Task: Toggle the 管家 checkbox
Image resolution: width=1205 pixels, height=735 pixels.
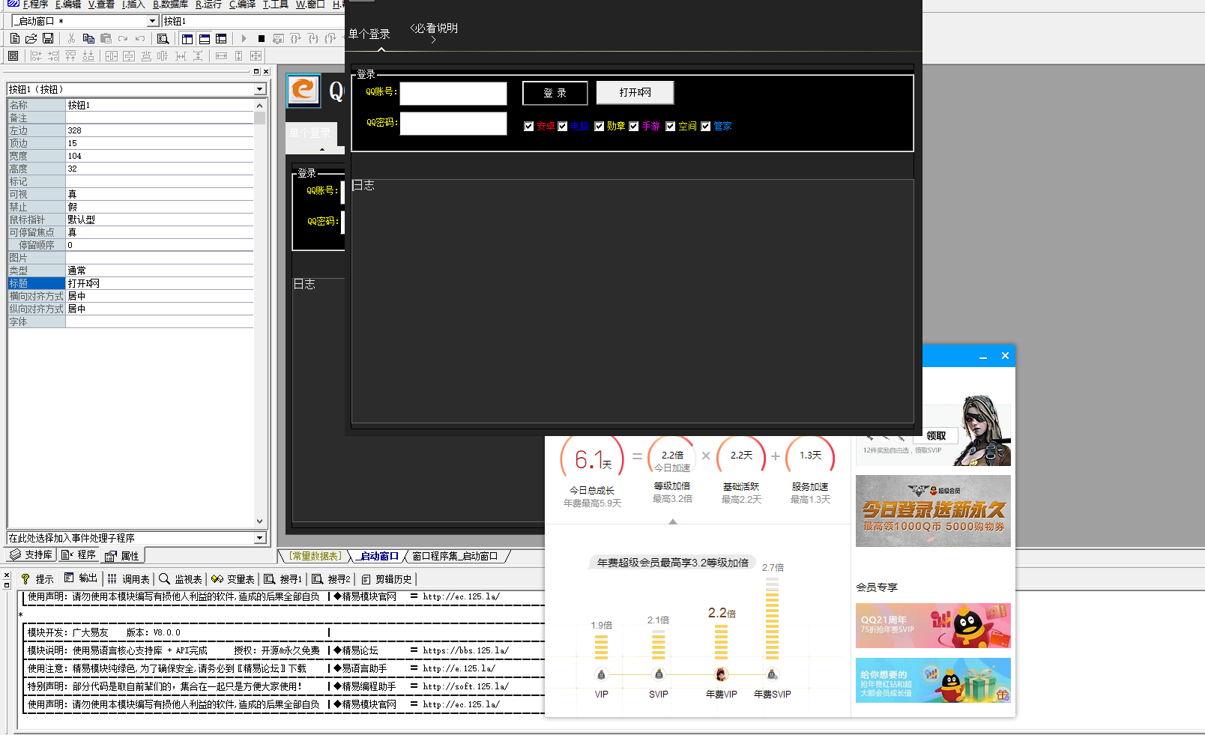Action: (706, 127)
